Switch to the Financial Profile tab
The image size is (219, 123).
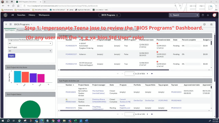coord(23,30)
